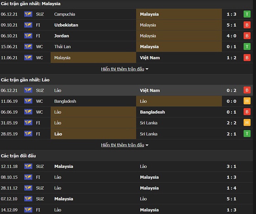Expand more Lào matches with the second dropdown arrow

[147, 145]
